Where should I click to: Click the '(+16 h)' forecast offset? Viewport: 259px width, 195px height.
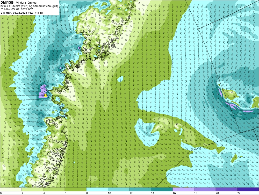[x=38, y=13]
